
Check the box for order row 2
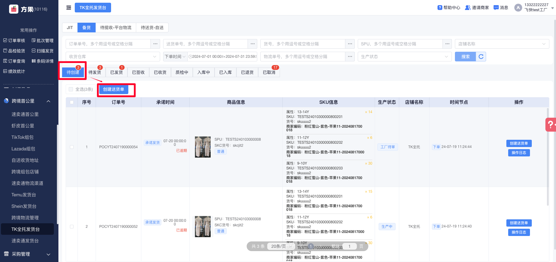pyautogui.click(x=72, y=227)
